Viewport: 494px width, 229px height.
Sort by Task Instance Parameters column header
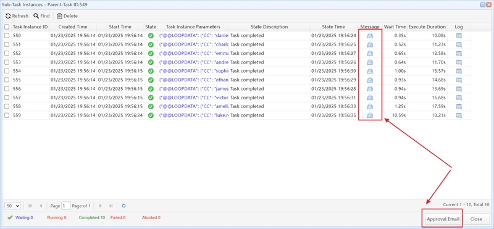tap(193, 27)
